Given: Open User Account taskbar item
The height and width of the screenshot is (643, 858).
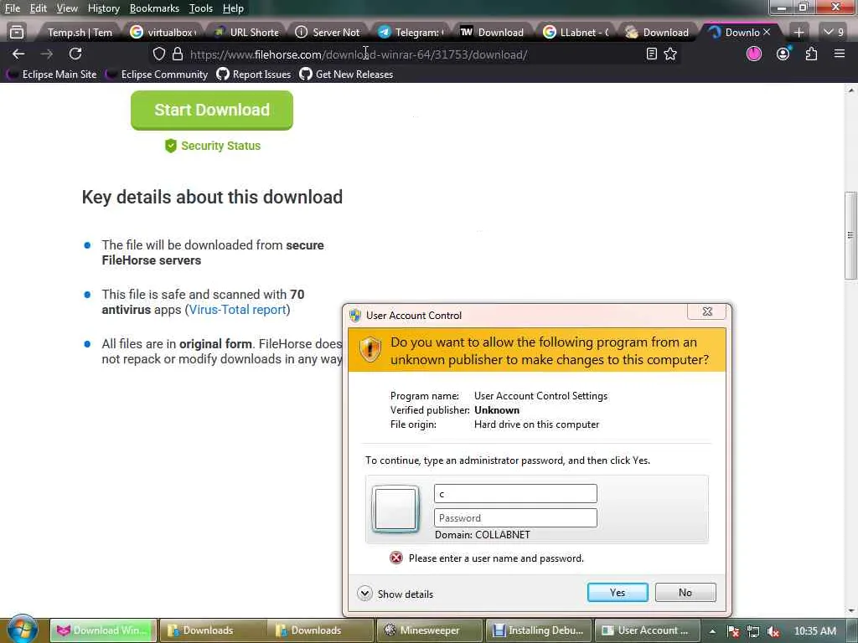Looking at the screenshot, I should [646, 630].
